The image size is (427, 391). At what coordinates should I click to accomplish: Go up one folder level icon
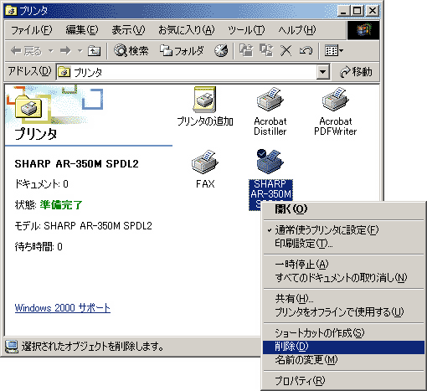tap(94, 51)
